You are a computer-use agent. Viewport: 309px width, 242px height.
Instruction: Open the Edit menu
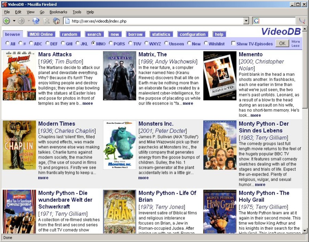18,12
